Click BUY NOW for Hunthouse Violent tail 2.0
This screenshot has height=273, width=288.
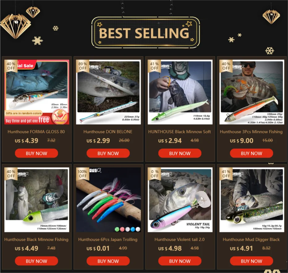tap(180, 261)
